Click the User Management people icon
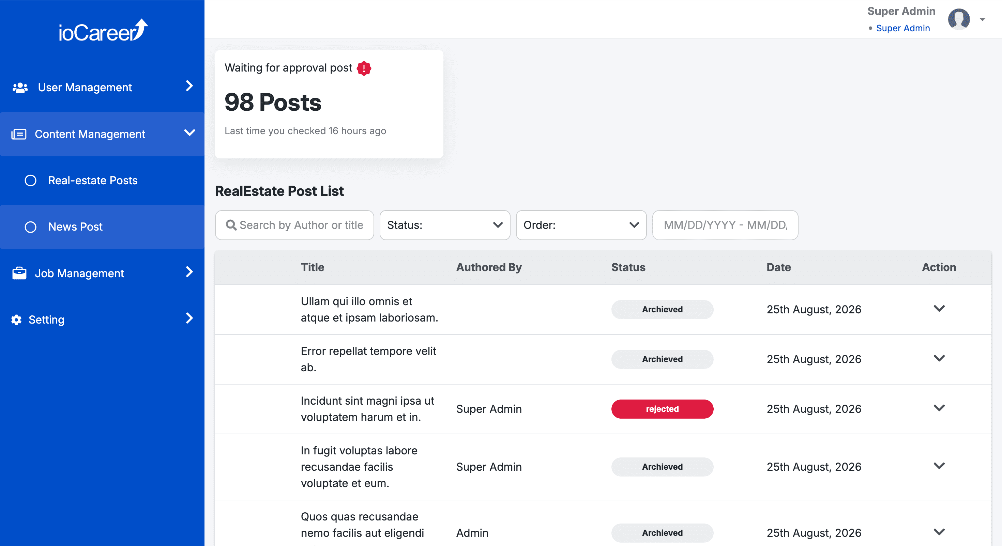 [20, 88]
